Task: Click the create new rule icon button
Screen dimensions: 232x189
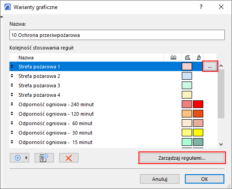Action: click(44, 157)
